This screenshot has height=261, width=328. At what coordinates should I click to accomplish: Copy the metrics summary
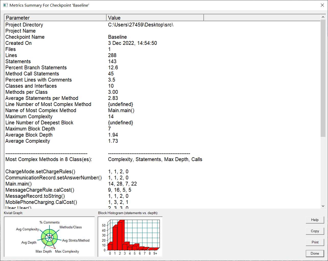(x=315, y=231)
